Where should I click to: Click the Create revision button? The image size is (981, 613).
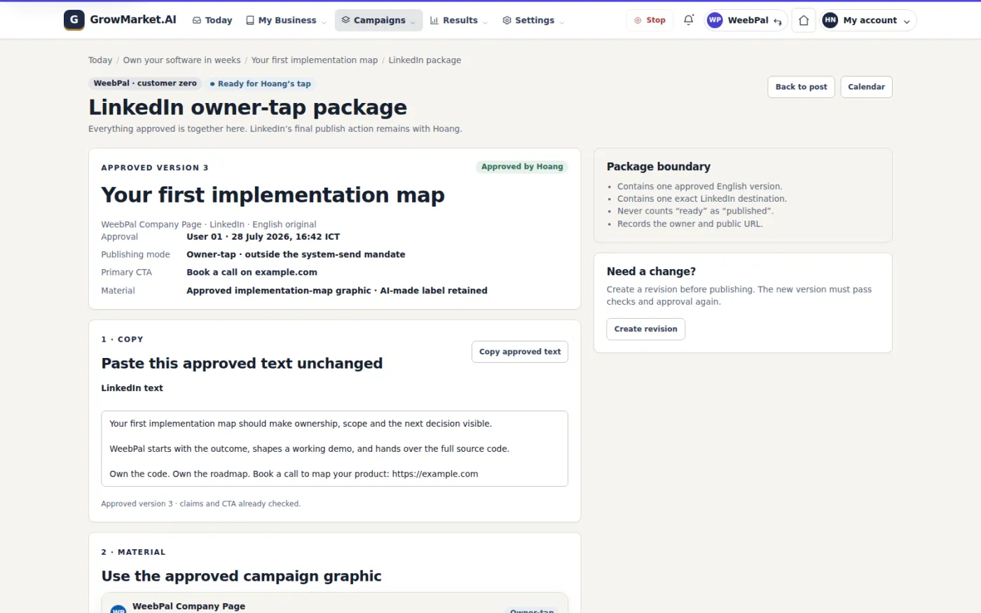(645, 329)
